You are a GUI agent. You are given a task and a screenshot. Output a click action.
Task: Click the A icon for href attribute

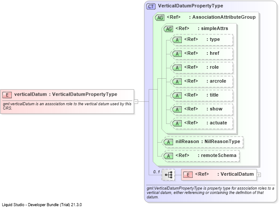coord(177,54)
